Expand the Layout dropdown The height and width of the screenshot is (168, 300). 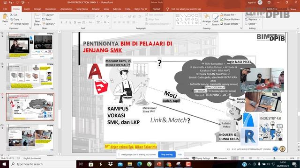pyautogui.click(x=48, y=14)
